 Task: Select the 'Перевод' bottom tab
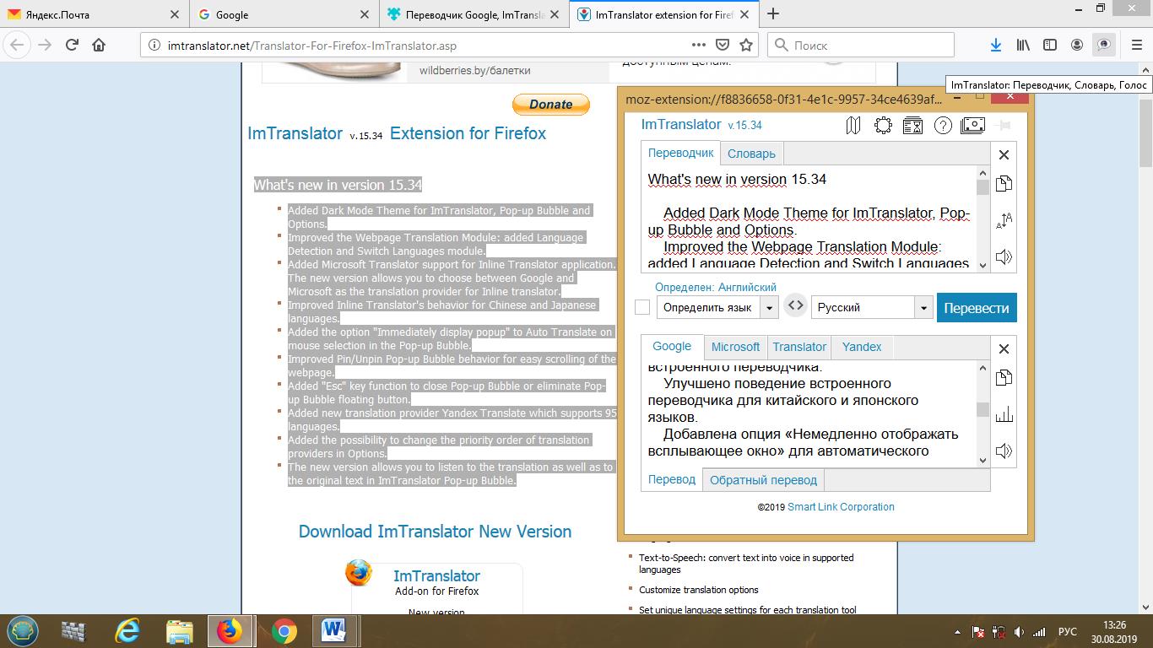point(672,479)
